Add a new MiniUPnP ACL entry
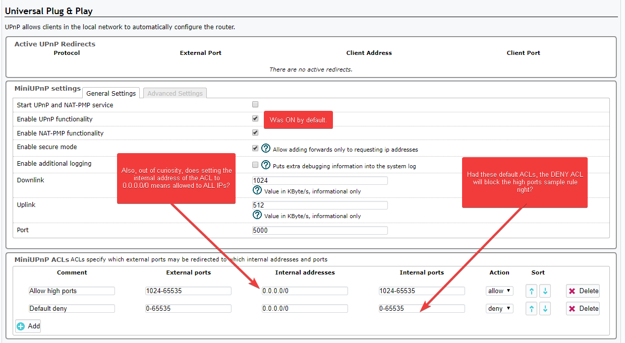Screen dimensions: 625x343 (28, 326)
